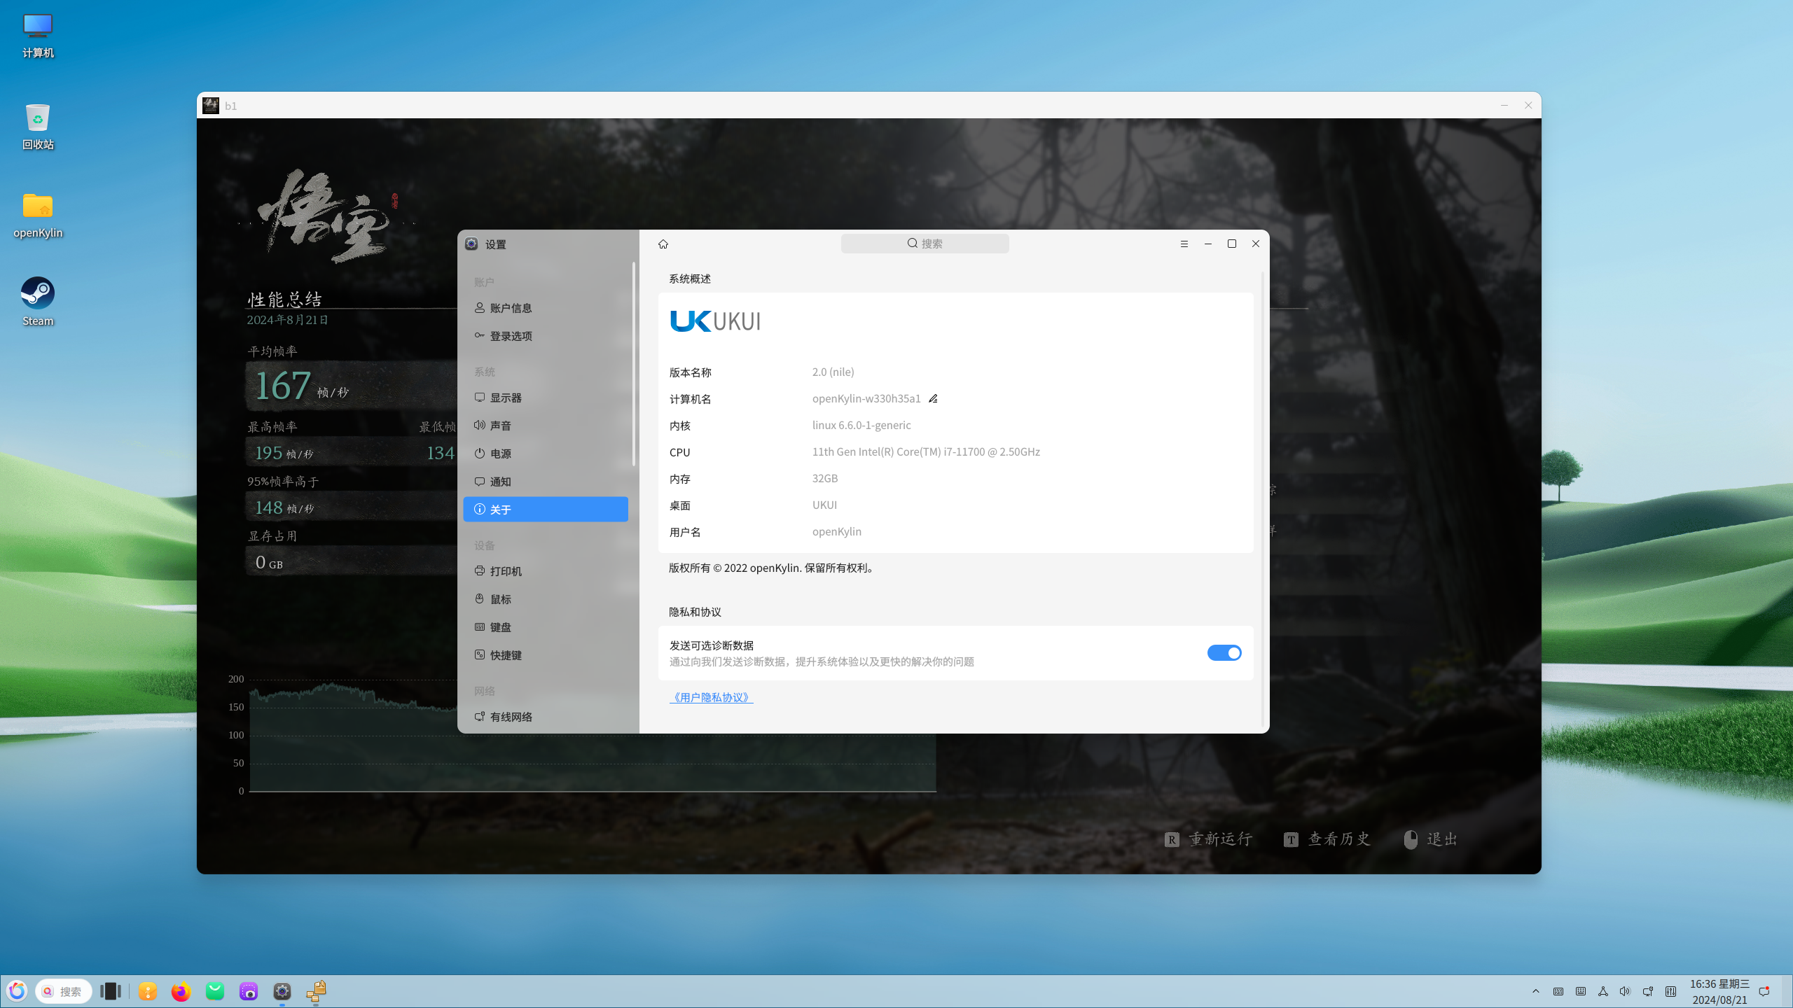Click the settings sidebar scrollbar
Screen dimensions: 1793x1008
click(634, 364)
